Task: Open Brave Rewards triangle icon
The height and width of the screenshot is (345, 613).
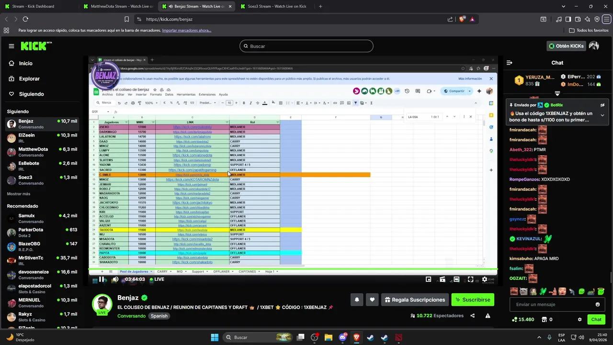Action: [472, 19]
